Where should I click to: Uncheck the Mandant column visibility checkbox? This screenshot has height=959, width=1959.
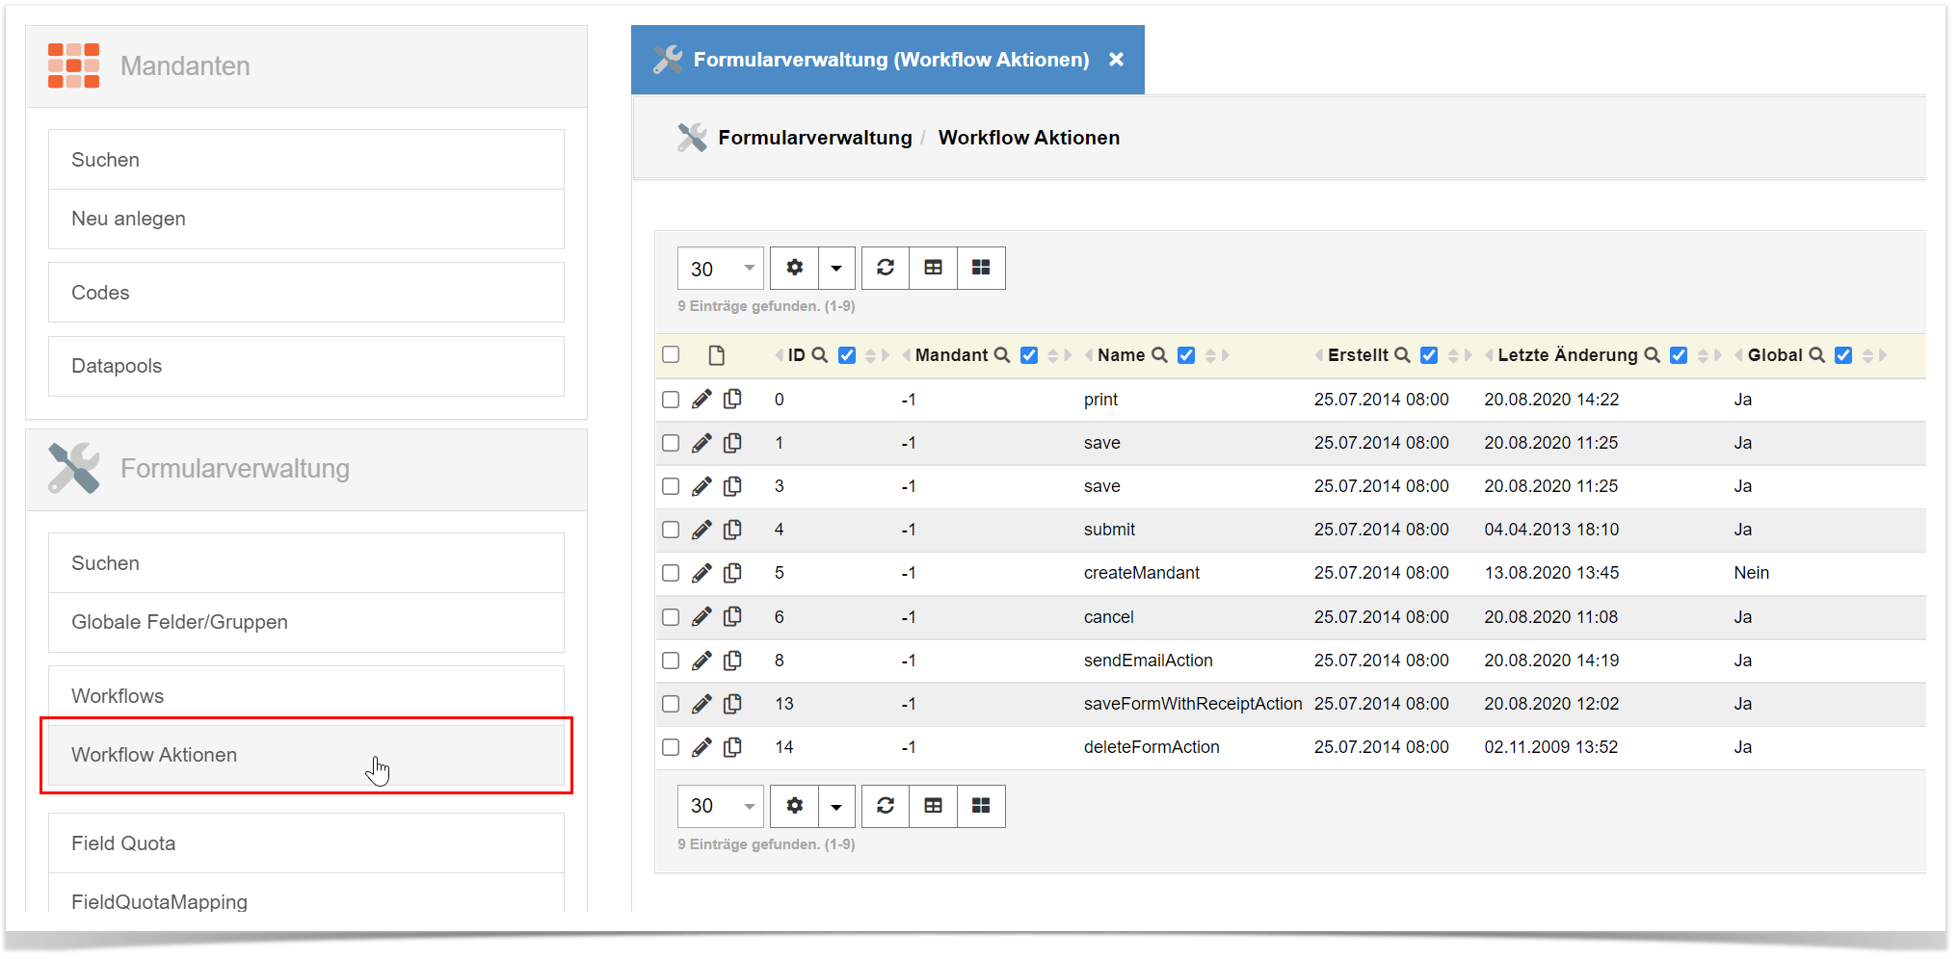[1029, 355]
